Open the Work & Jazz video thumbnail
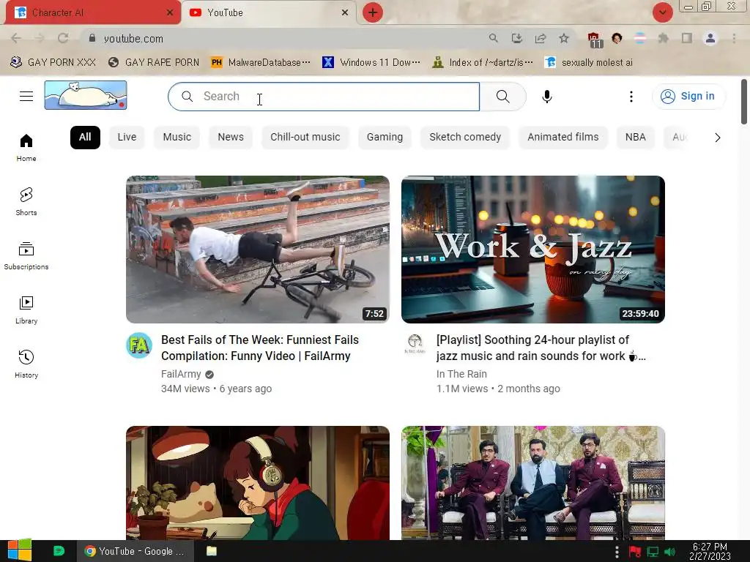750x562 pixels. tap(533, 250)
